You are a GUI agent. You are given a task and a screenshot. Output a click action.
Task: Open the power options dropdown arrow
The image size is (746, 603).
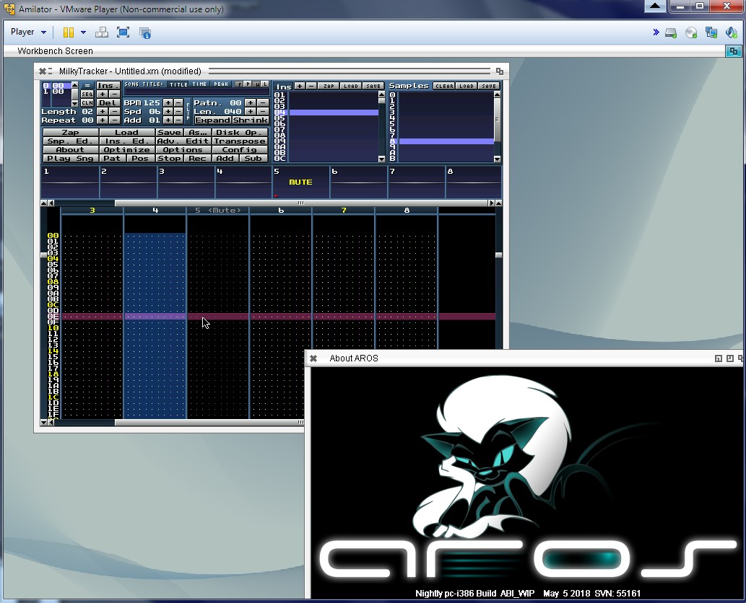click(83, 32)
